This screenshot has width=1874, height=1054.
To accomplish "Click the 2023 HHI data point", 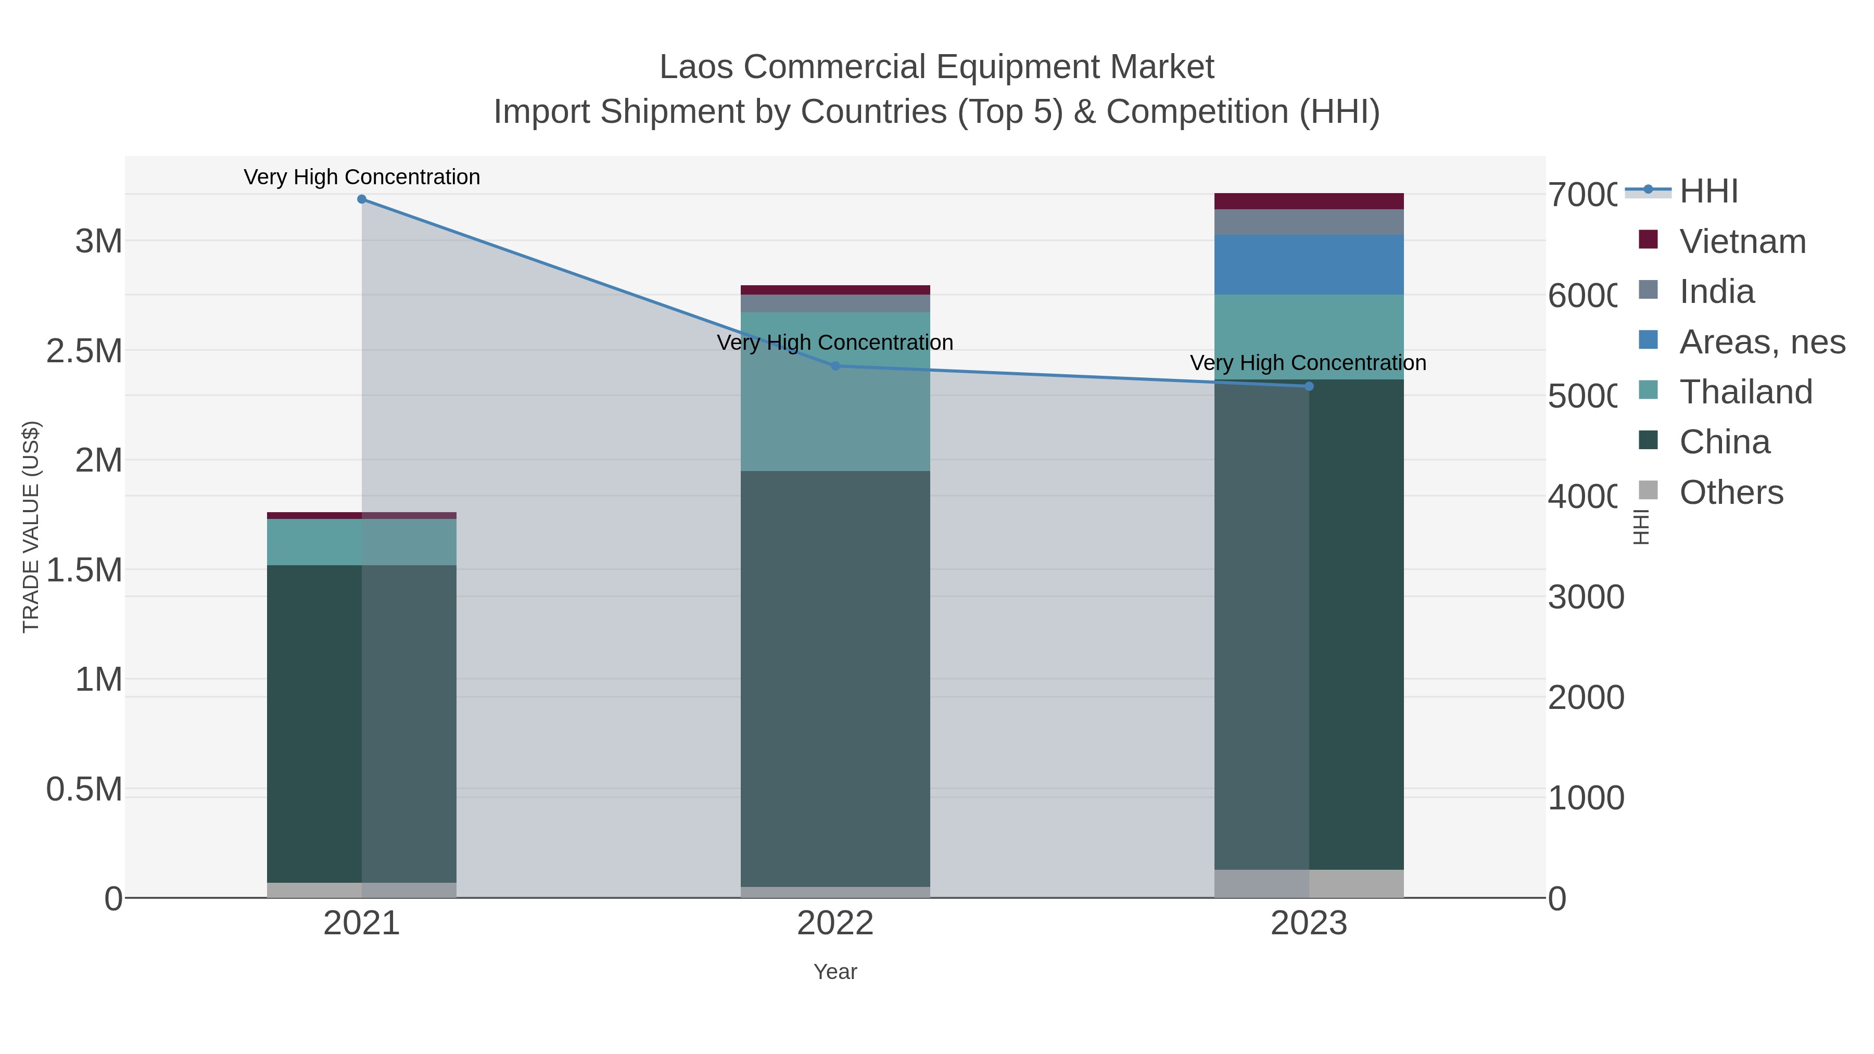I will point(1309,386).
